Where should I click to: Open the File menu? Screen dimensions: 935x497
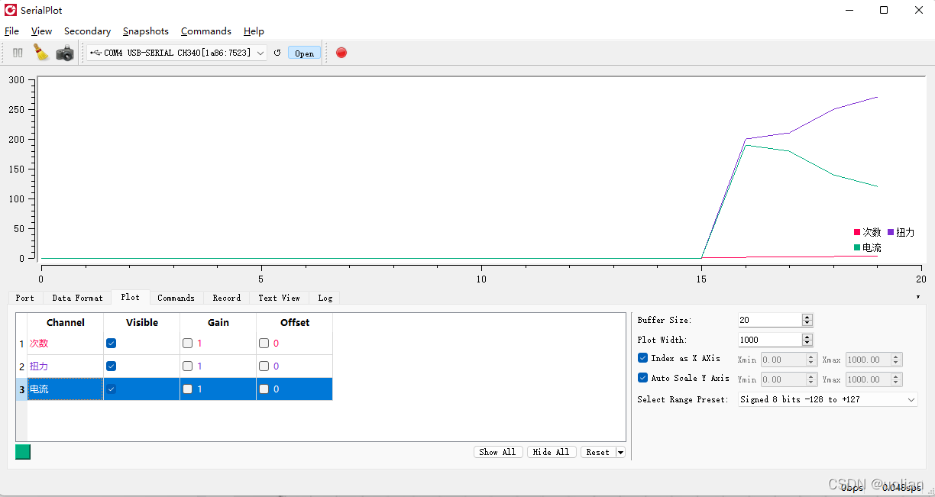[11, 31]
